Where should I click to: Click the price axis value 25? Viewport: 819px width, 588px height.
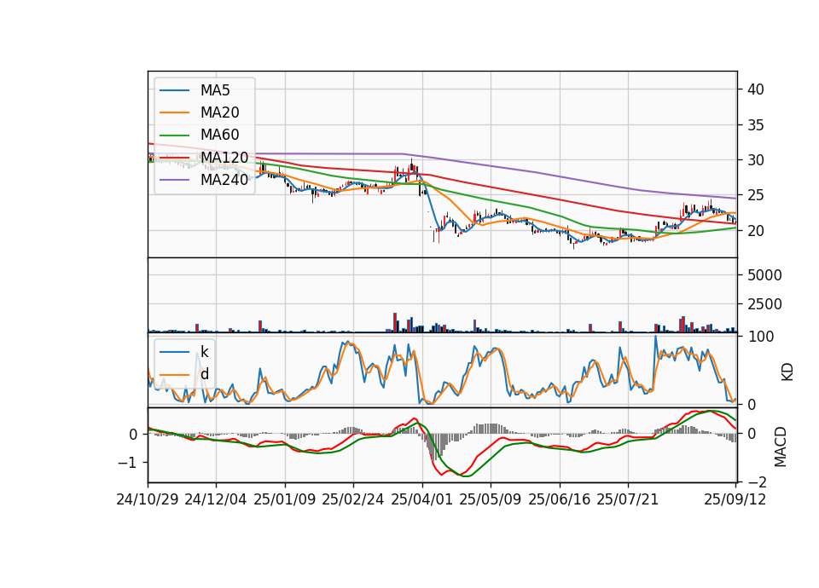[756, 196]
